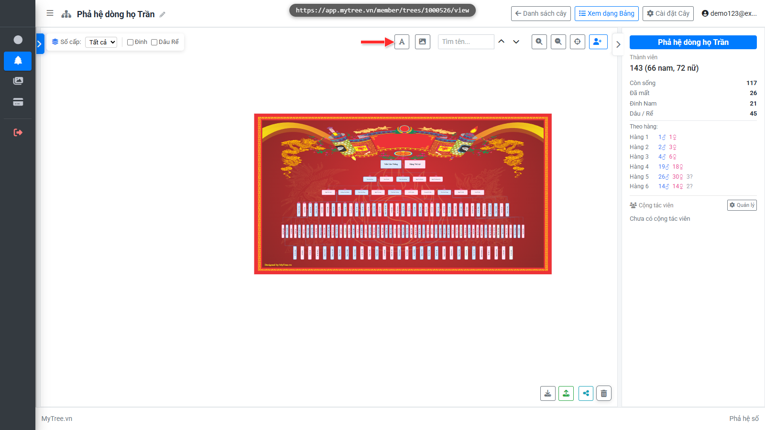Click the Hàng 5 row label
Viewport: 765px width, 430px height.
(639, 177)
